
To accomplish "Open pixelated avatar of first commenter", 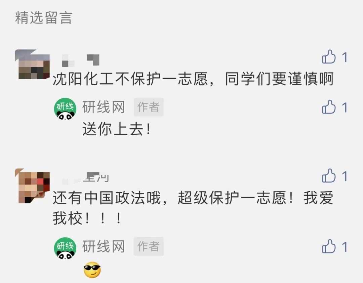I will 32,64.
